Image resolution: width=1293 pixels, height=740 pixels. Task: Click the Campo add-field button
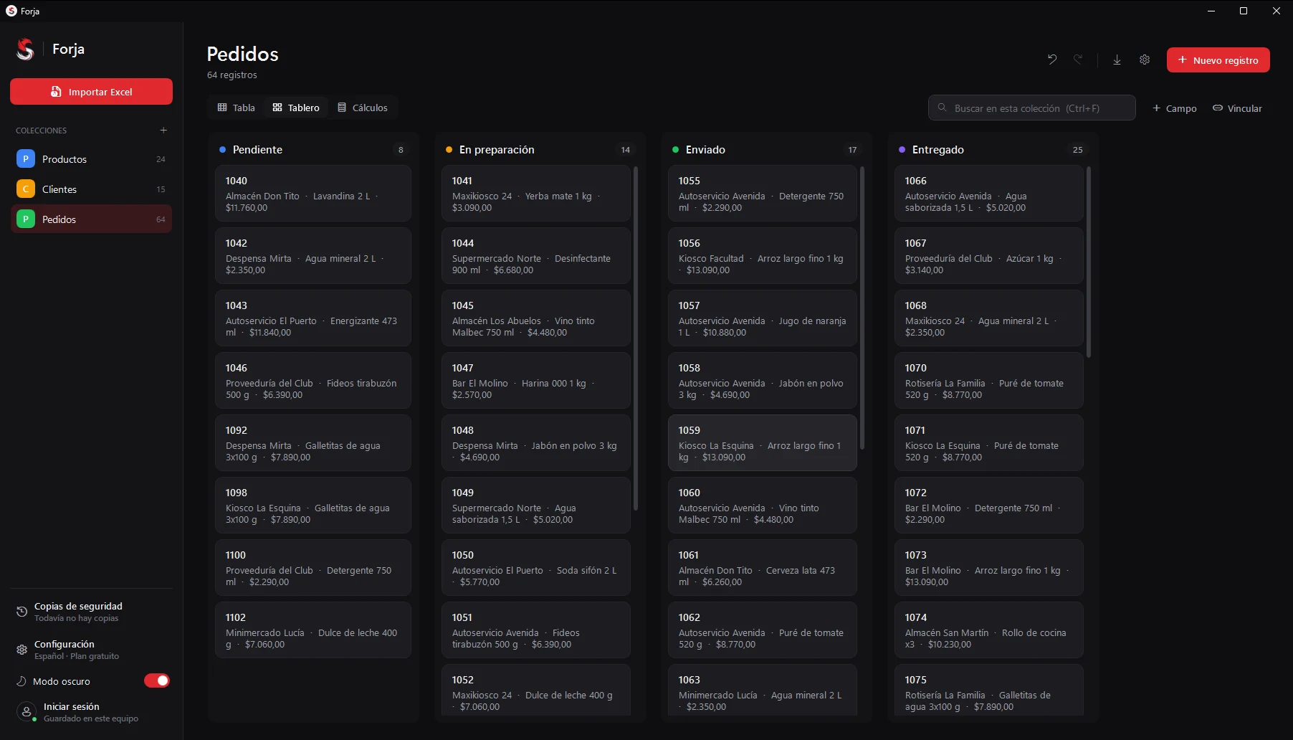pyautogui.click(x=1175, y=108)
